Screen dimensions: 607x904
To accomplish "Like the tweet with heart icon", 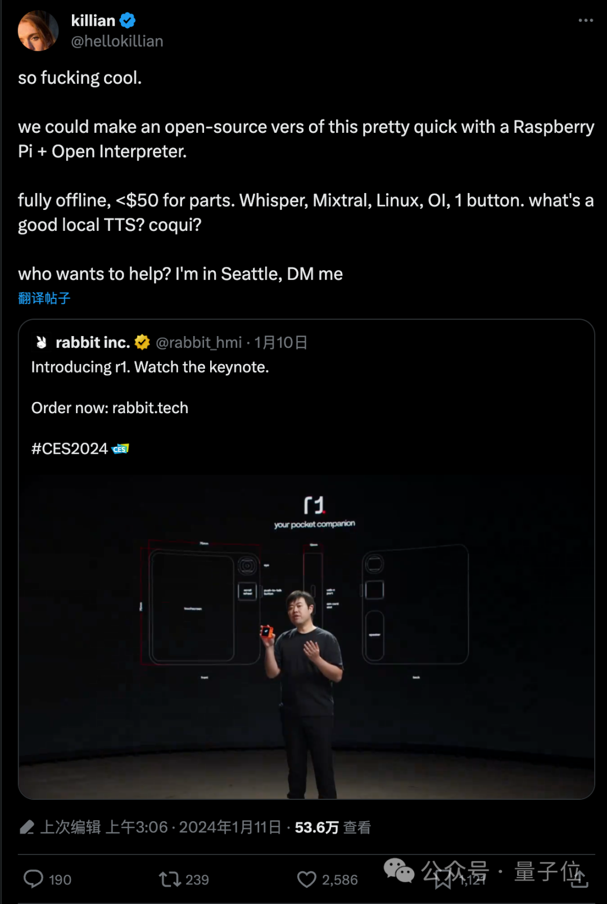I will (307, 879).
